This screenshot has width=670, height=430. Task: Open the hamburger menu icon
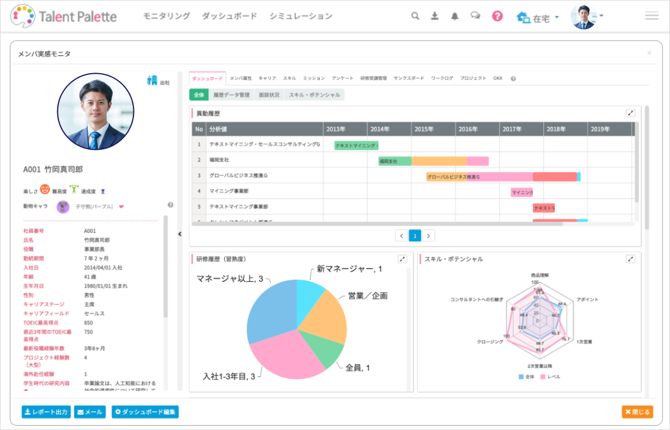point(652,16)
